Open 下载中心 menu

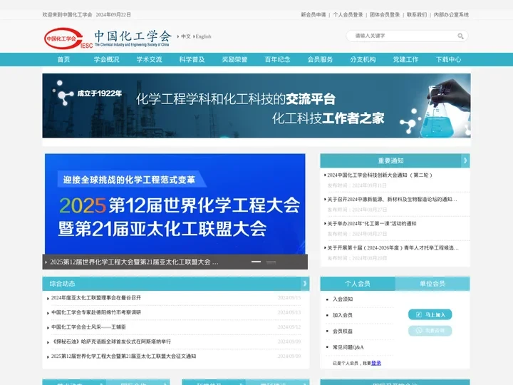(448, 60)
